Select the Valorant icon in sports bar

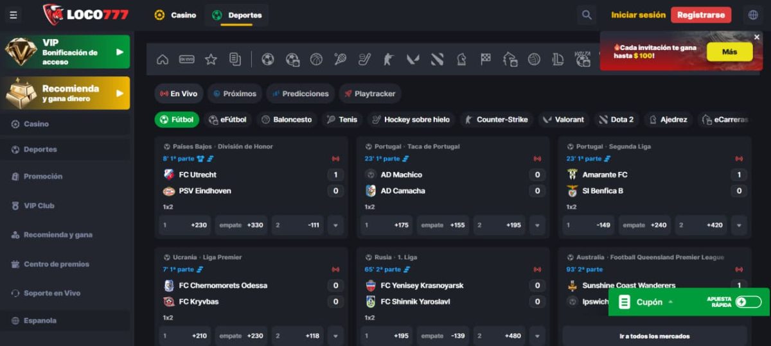point(413,60)
